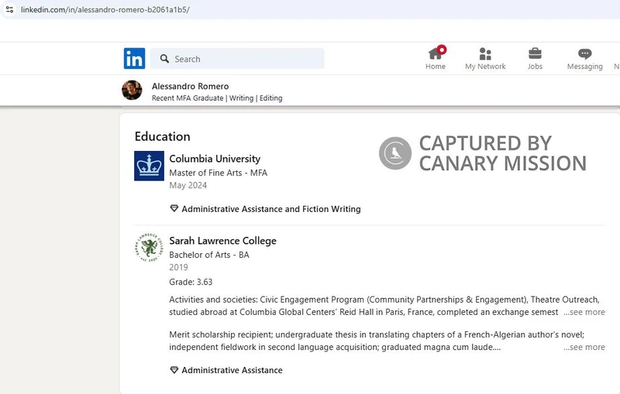This screenshot has width=620, height=394.
Task: Click Alessandro Romero name in sticky header
Action: [x=190, y=86]
